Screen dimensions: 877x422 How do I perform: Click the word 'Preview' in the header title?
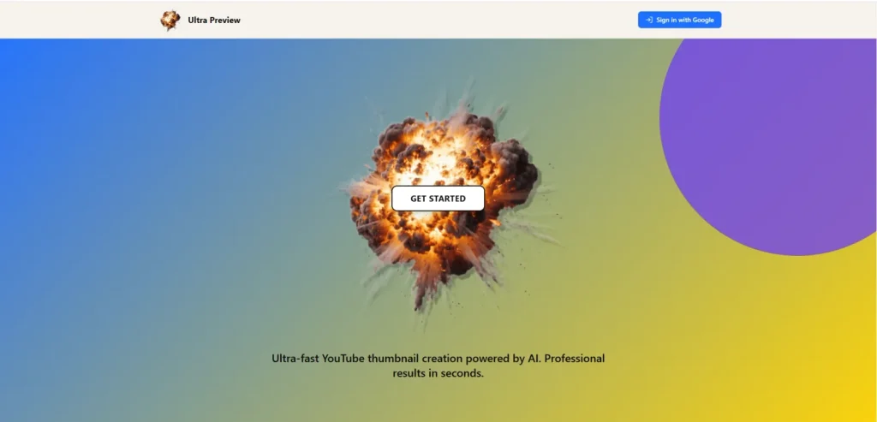224,20
